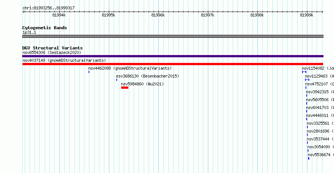Click the nsv3942315 variant label

[320, 92]
